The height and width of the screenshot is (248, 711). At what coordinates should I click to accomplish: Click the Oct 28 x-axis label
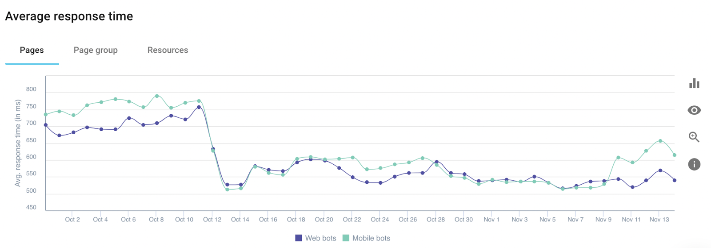point(435,220)
